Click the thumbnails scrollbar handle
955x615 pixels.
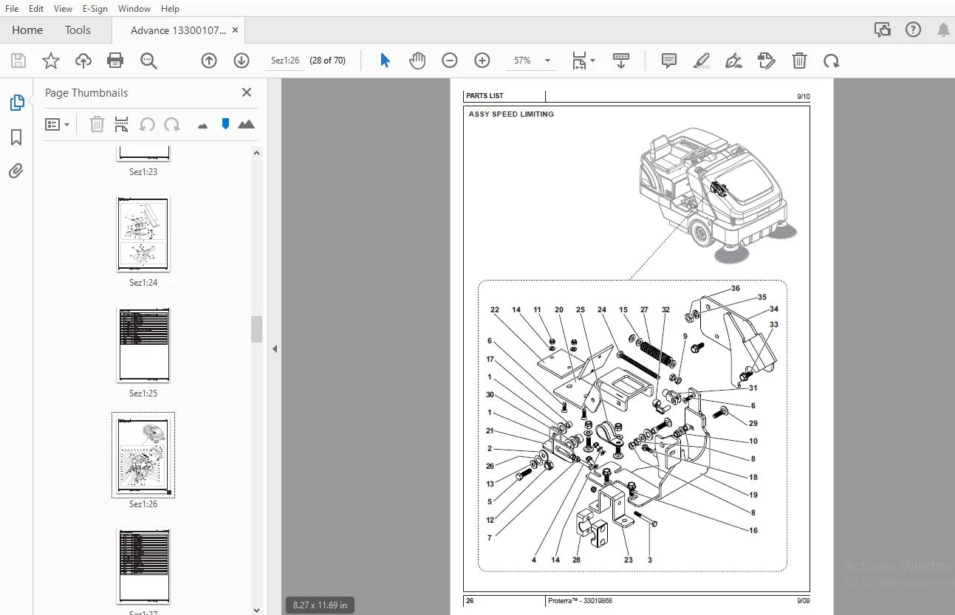tap(257, 329)
